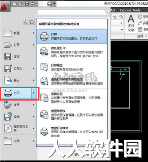Image resolution: width=148 pixels, height=162 pixels.
Task: Open the 多行文字 text dropdown arrow
Action: (136, 30)
